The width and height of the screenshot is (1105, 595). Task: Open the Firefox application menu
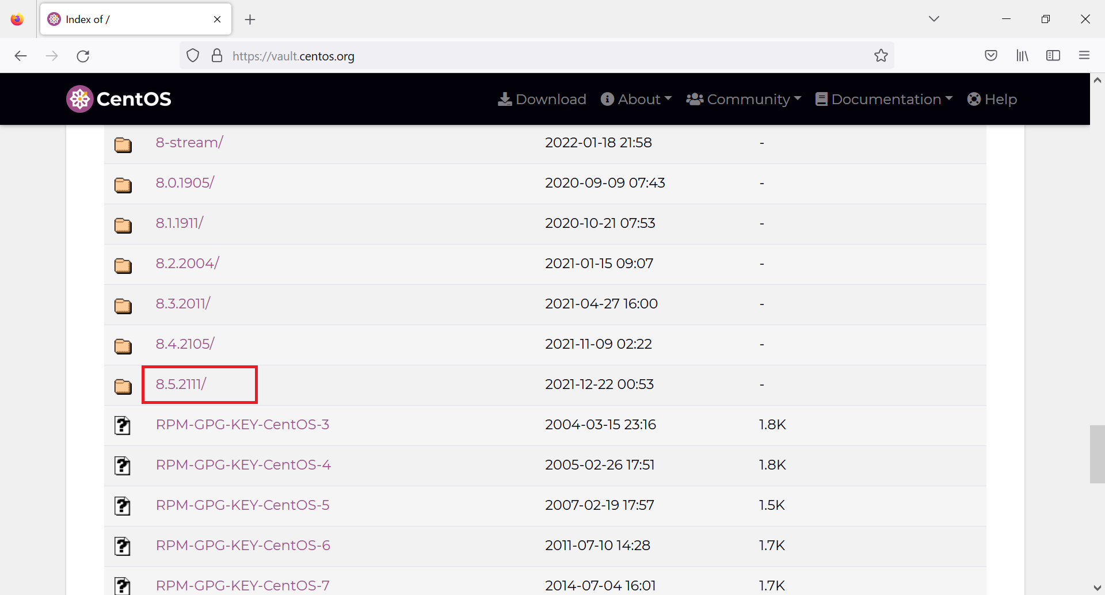[1085, 55]
